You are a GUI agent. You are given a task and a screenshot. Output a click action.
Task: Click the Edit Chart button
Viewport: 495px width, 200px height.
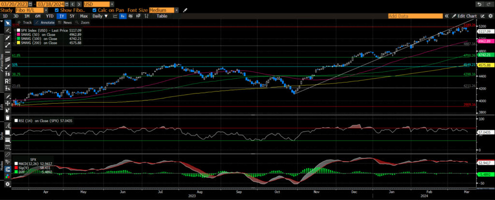click(465, 16)
